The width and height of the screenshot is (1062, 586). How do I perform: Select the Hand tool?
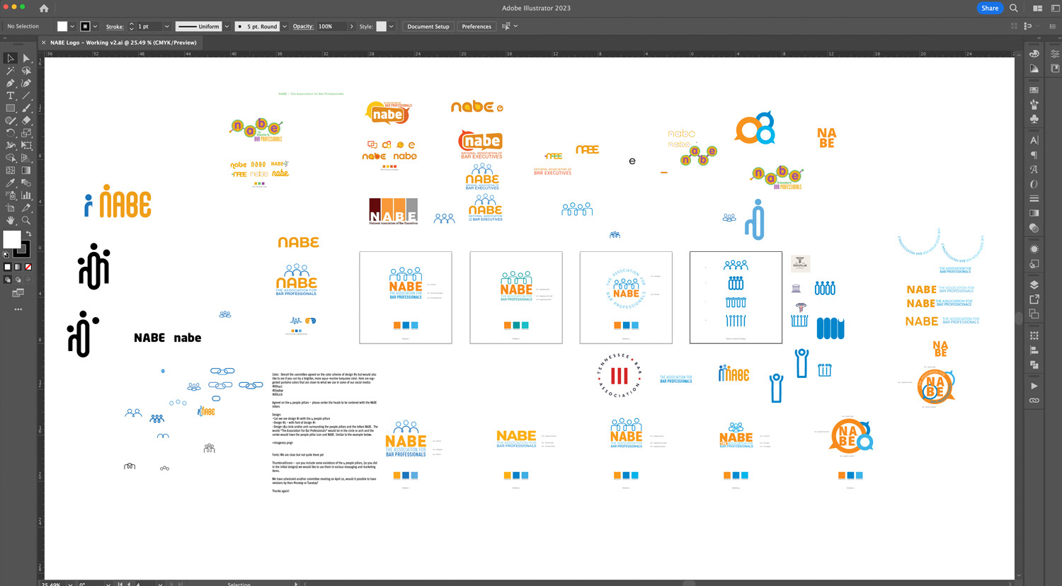pos(11,220)
